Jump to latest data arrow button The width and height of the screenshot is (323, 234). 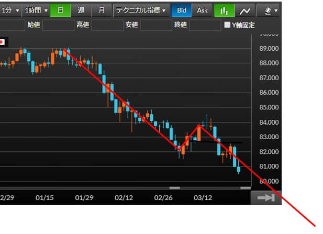point(266,198)
